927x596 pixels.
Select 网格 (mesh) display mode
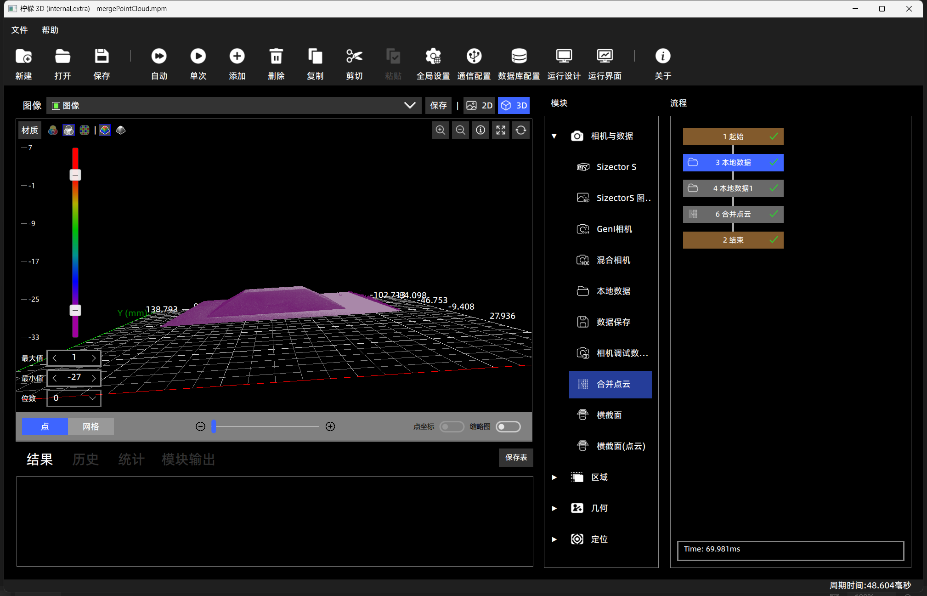(91, 427)
